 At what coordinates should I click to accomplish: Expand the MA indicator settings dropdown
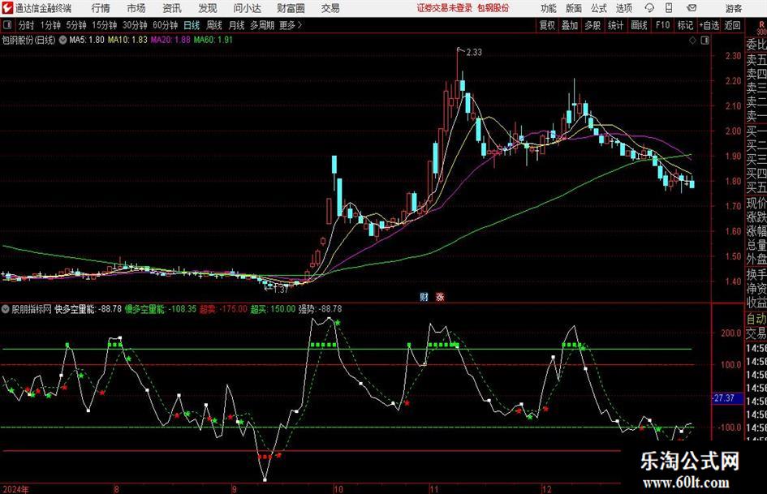(62, 40)
